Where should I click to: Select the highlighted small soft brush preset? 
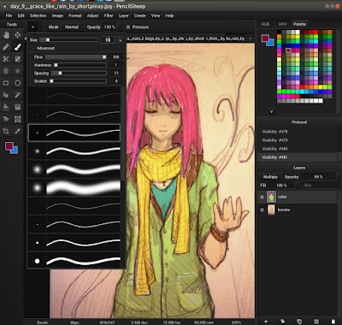click(74, 133)
